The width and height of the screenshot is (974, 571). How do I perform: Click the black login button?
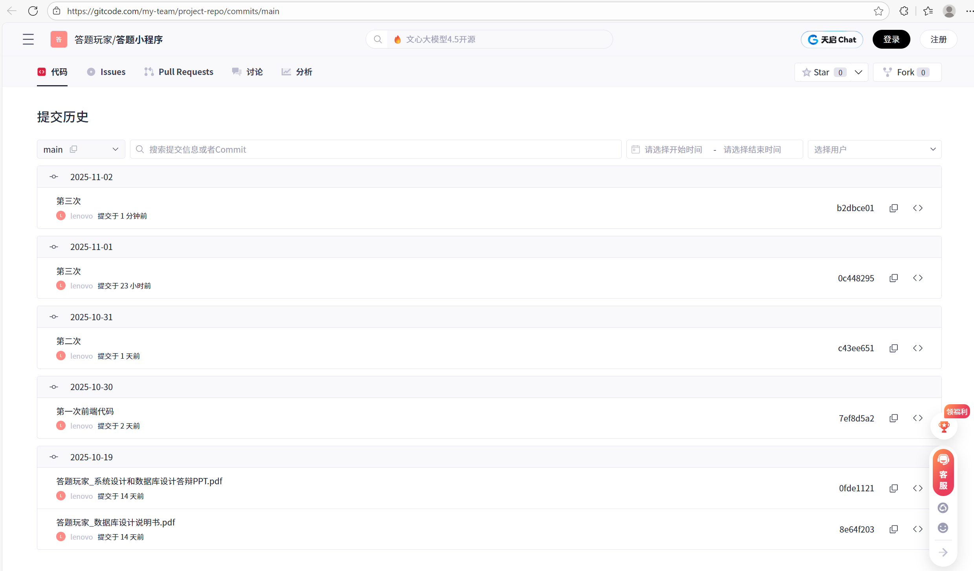891,39
